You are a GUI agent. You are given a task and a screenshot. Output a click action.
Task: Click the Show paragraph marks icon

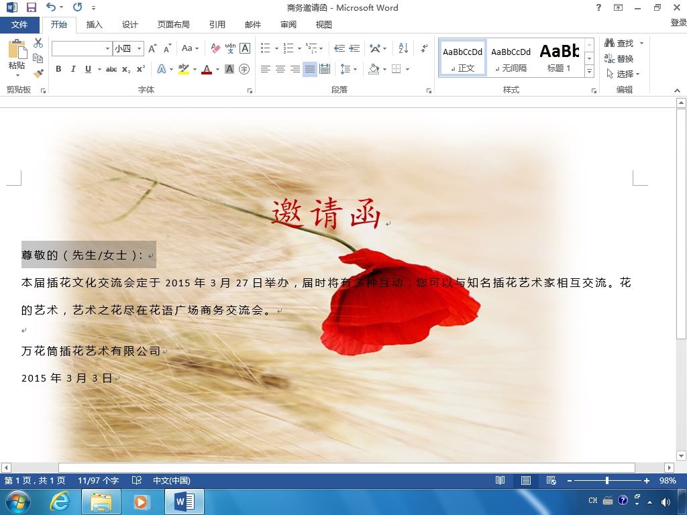click(424, 48)
